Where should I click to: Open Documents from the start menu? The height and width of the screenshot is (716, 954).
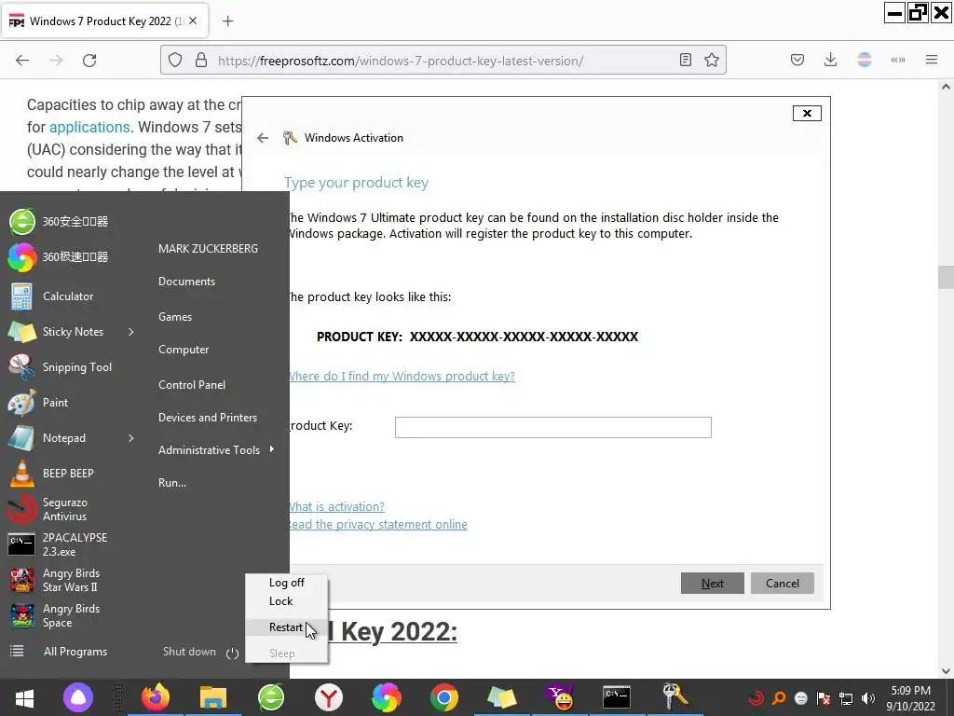coord(186,282)
